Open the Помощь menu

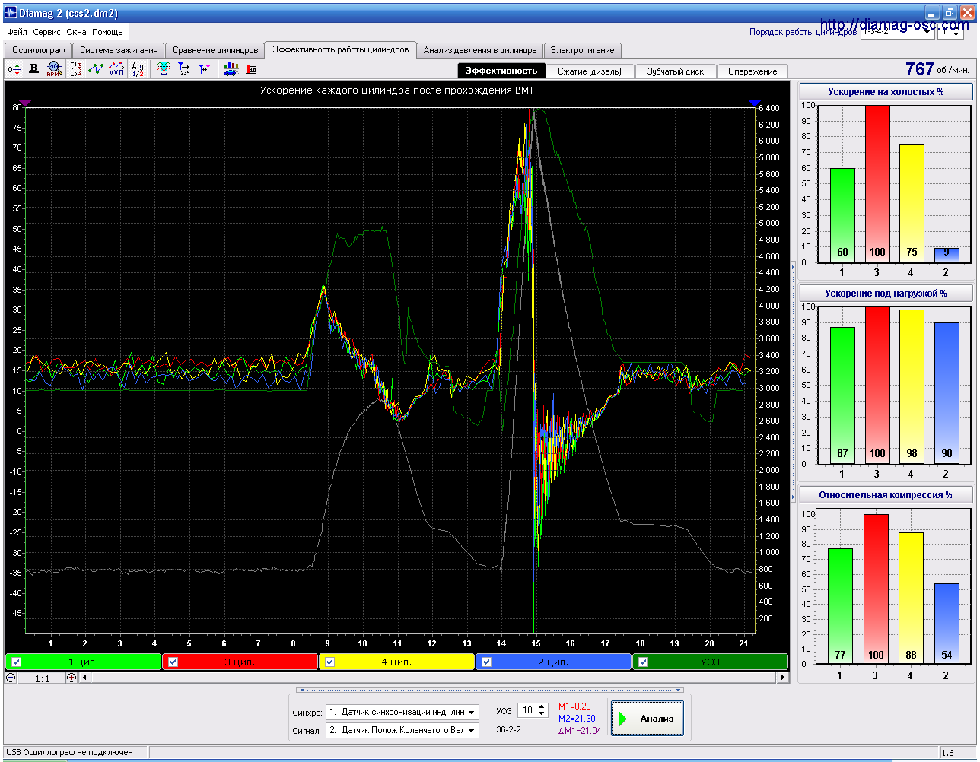[107, 33]
